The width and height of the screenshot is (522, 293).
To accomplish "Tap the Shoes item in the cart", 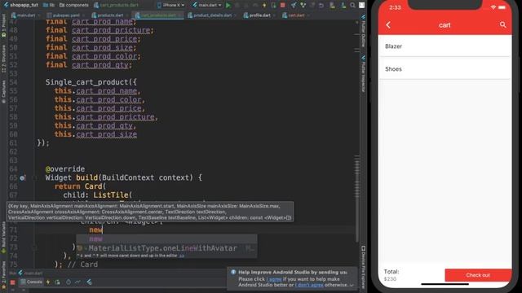I will point(445,69).
